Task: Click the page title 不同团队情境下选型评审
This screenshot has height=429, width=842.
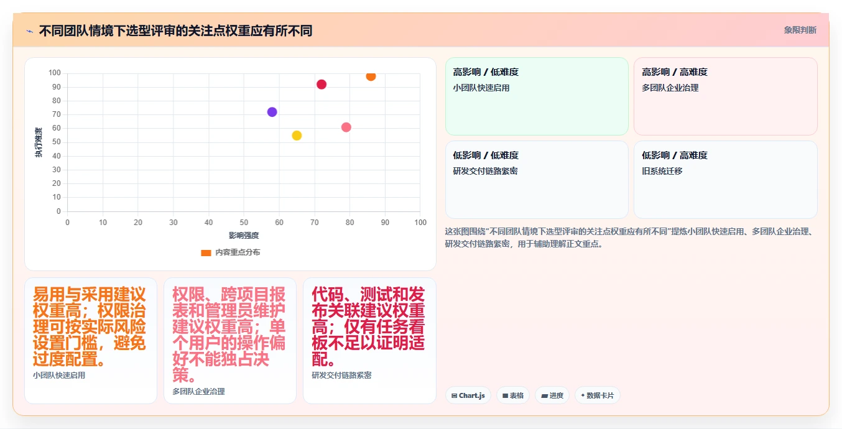Action: click(175, 30)
